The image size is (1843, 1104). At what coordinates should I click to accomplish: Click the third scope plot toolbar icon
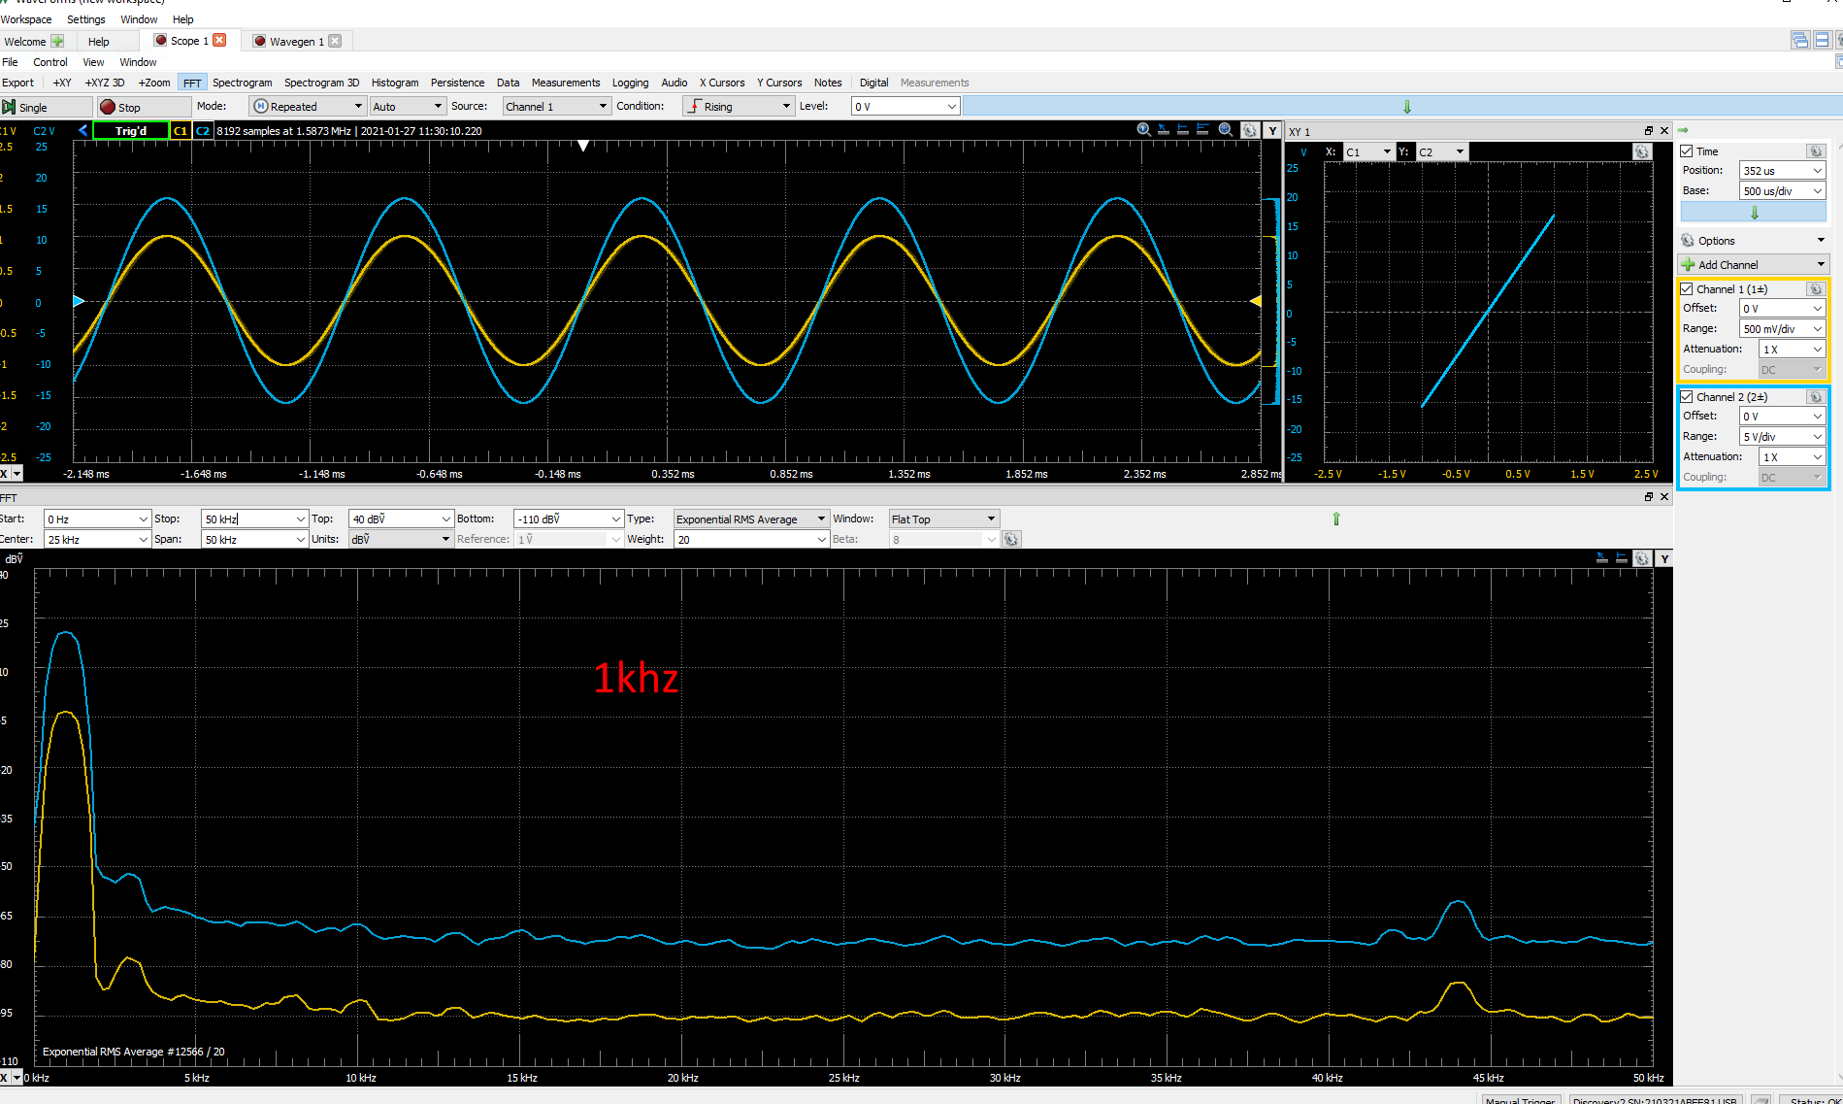click(x=1183, y=130)
